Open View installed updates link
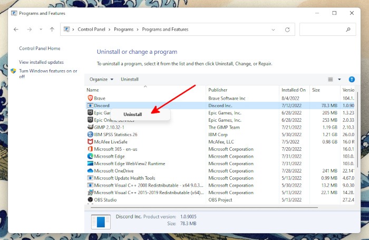The width and height of the screenshot is (369, 240). [41, 62]
